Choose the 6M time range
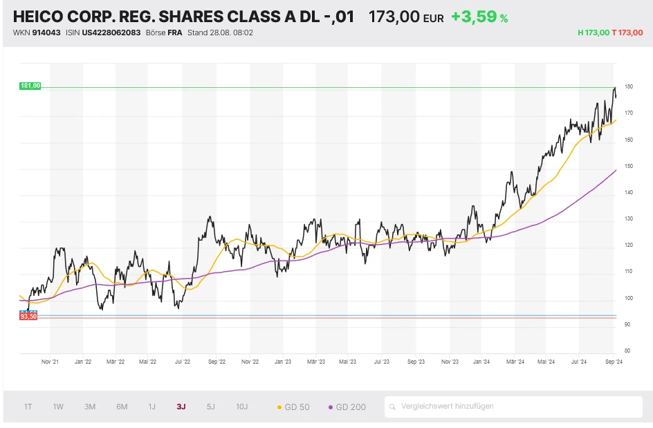This screenshot has height=428, width=653. (x=122, y=407)
